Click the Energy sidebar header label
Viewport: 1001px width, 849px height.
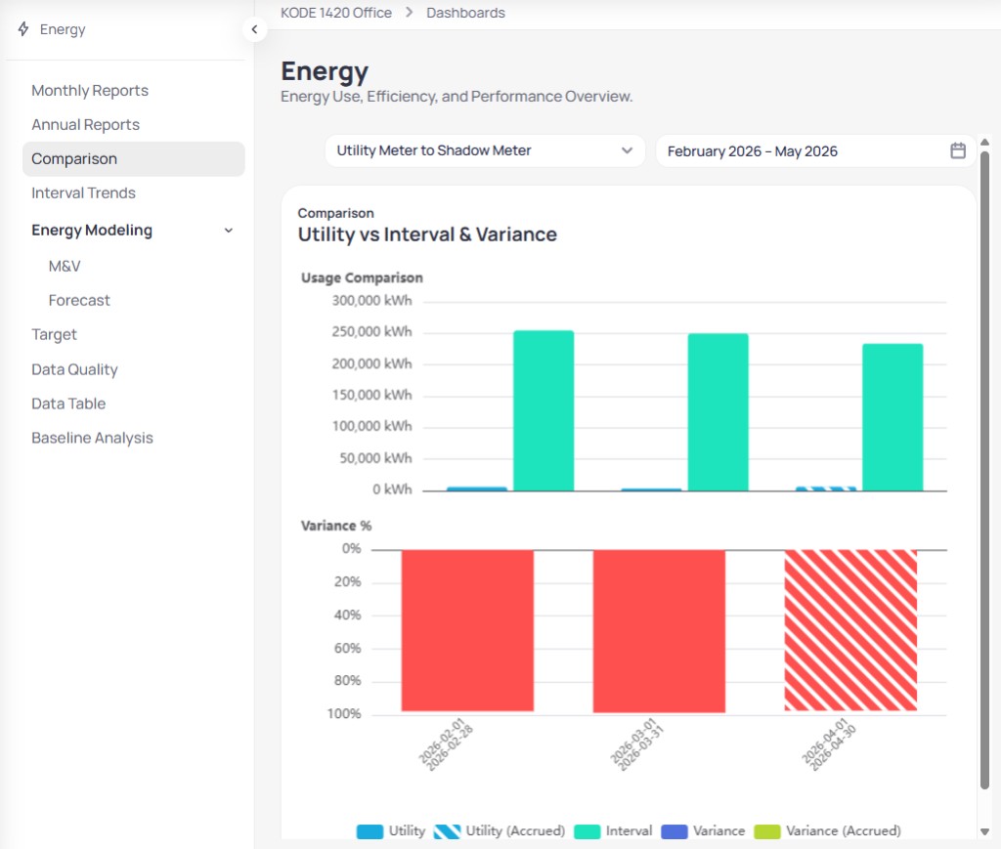point(63,29)
